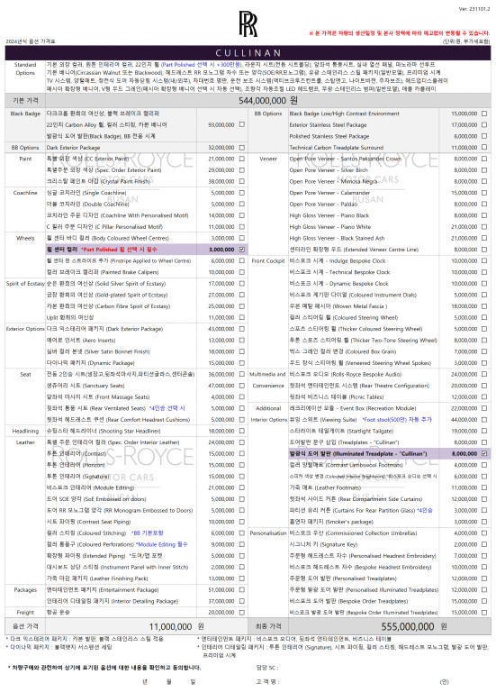Tick Starlight Tailgate checkbox
Viewport: 496px width, 692px height.
pos(484,431)
